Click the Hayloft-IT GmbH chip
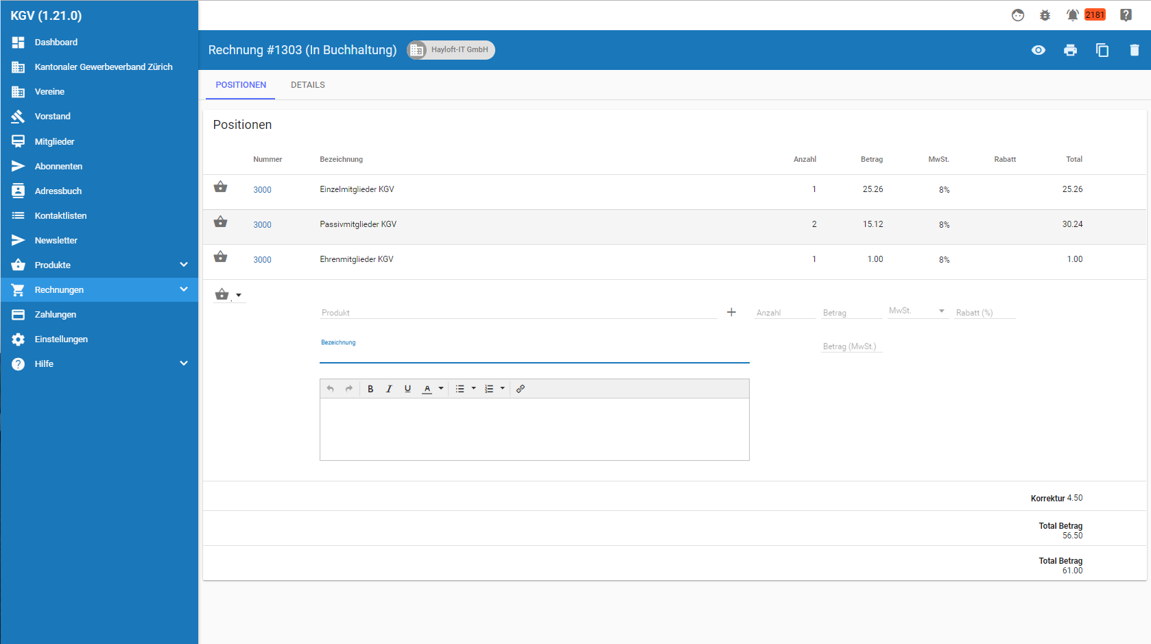 click(451, 50)
